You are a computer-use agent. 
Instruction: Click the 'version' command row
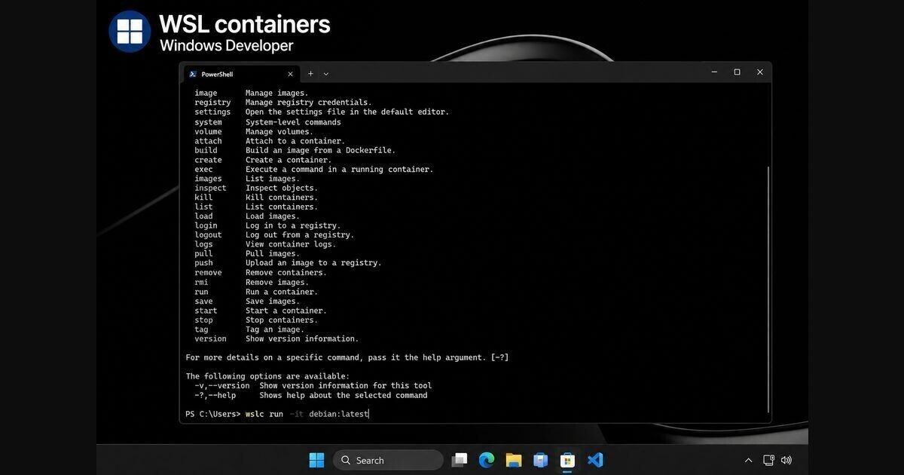click(x=276, y=339)
